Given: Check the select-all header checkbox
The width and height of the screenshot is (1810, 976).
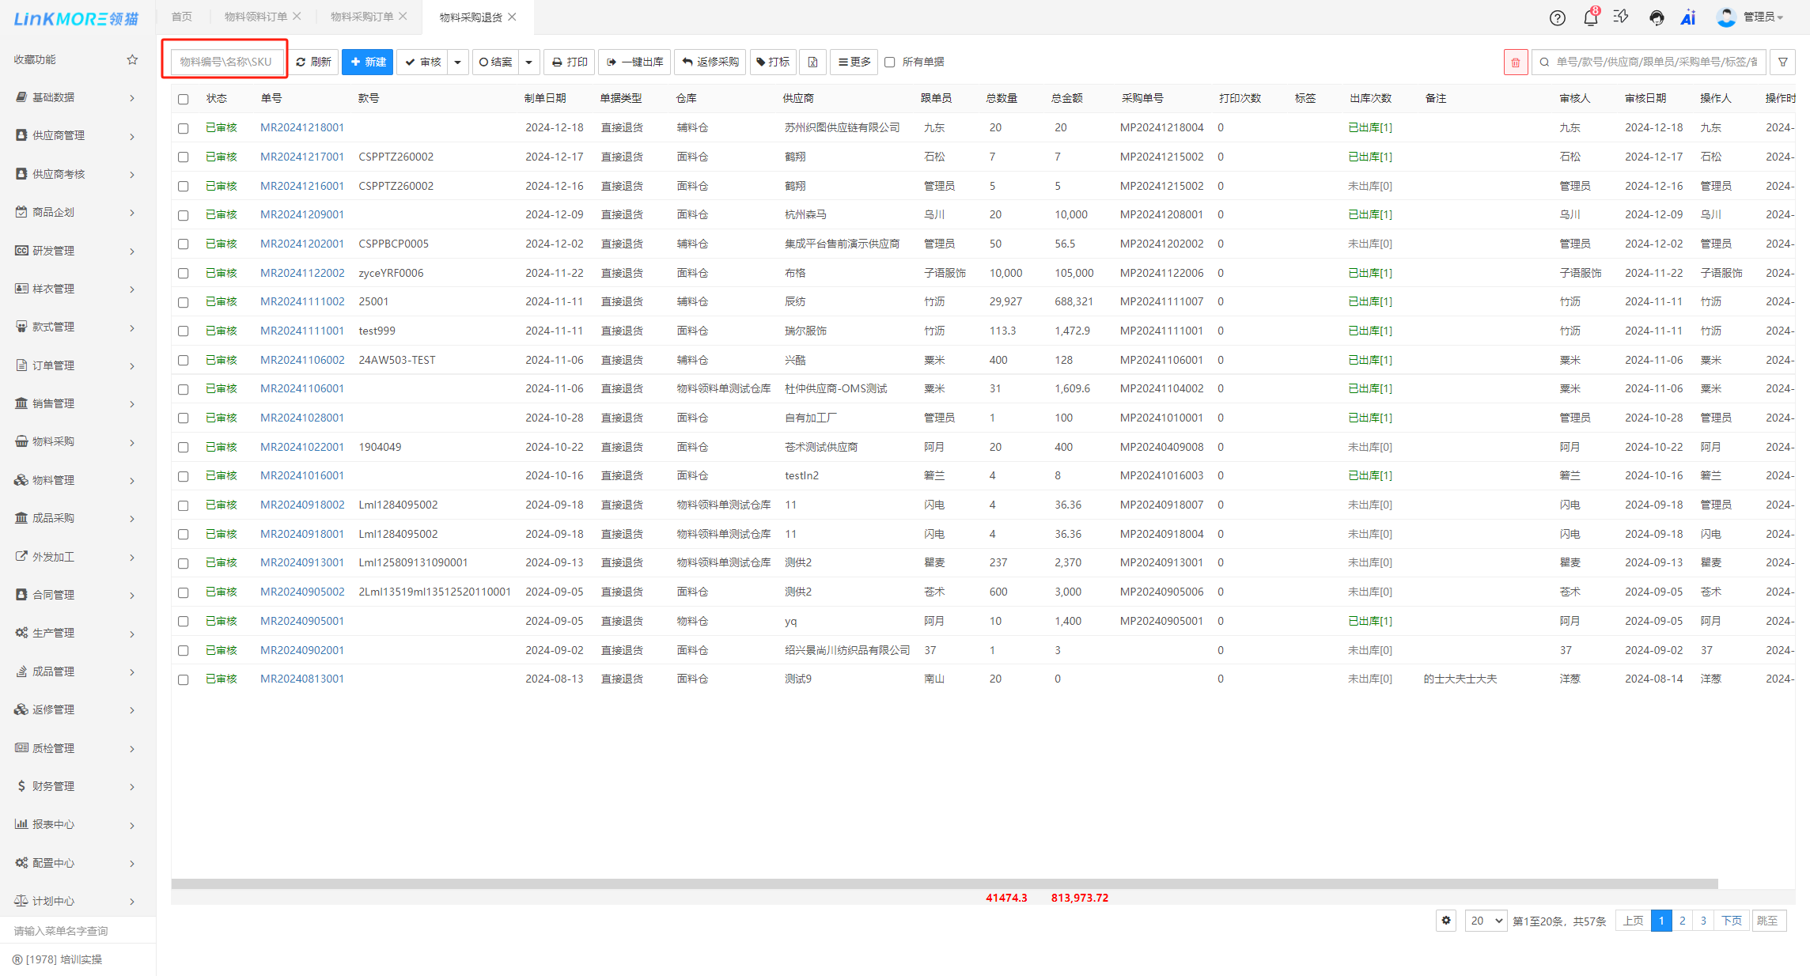Looking at the screenshot, I should point(184,99).
